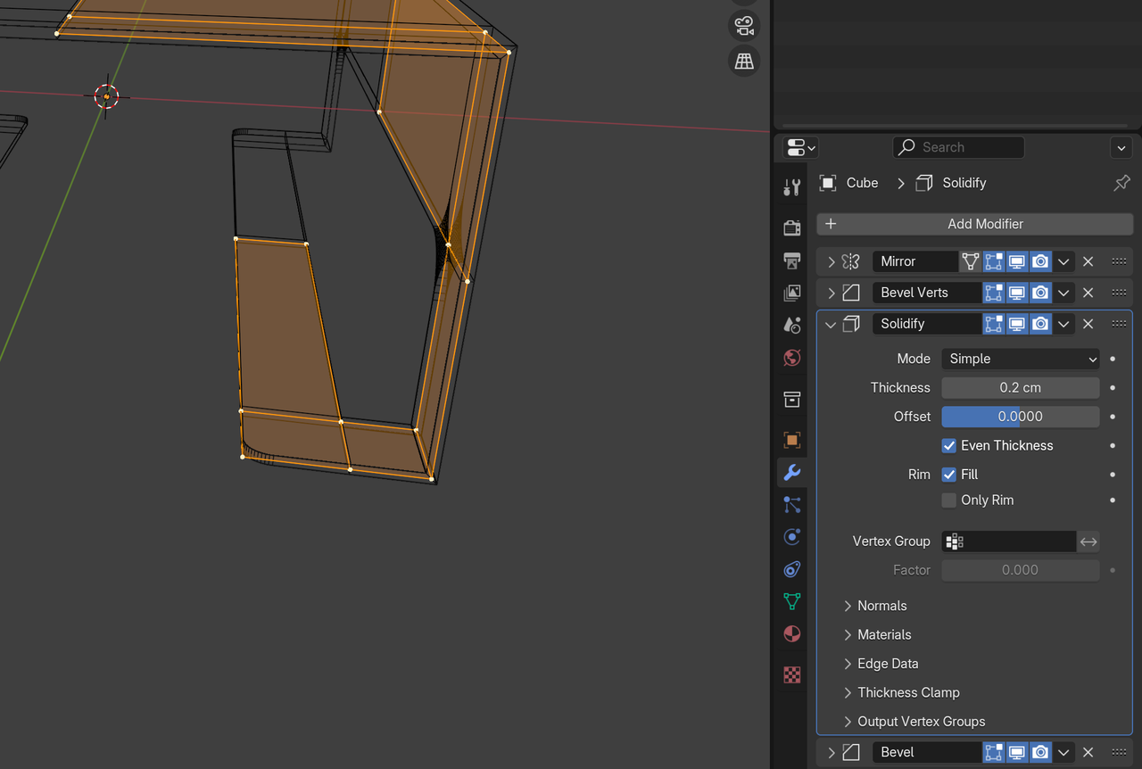Select the Solidify breadcrumb entry
This screenshot has height=769, width=1142.
(962, 183)
